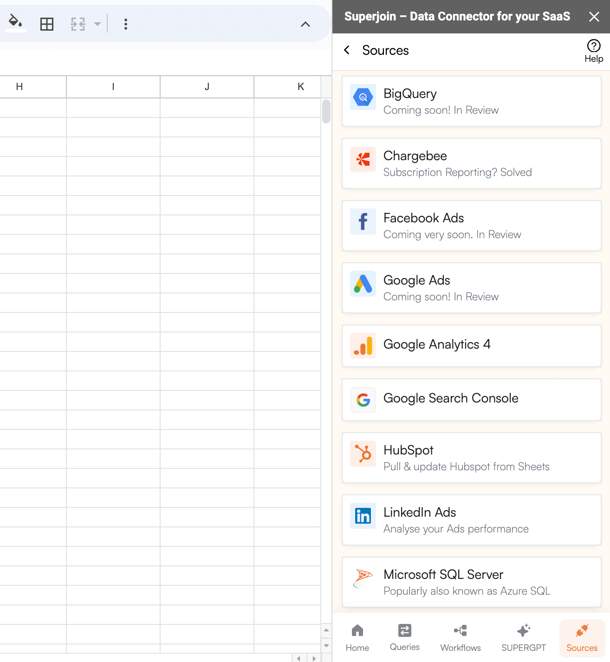610x662 pixels.
Task: Click the Microsoft SQL Server logo icon
Action: coord(363,578)
